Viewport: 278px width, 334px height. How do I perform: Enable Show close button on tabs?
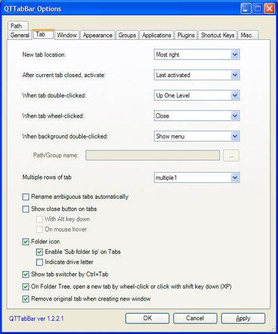pos(26,209)
